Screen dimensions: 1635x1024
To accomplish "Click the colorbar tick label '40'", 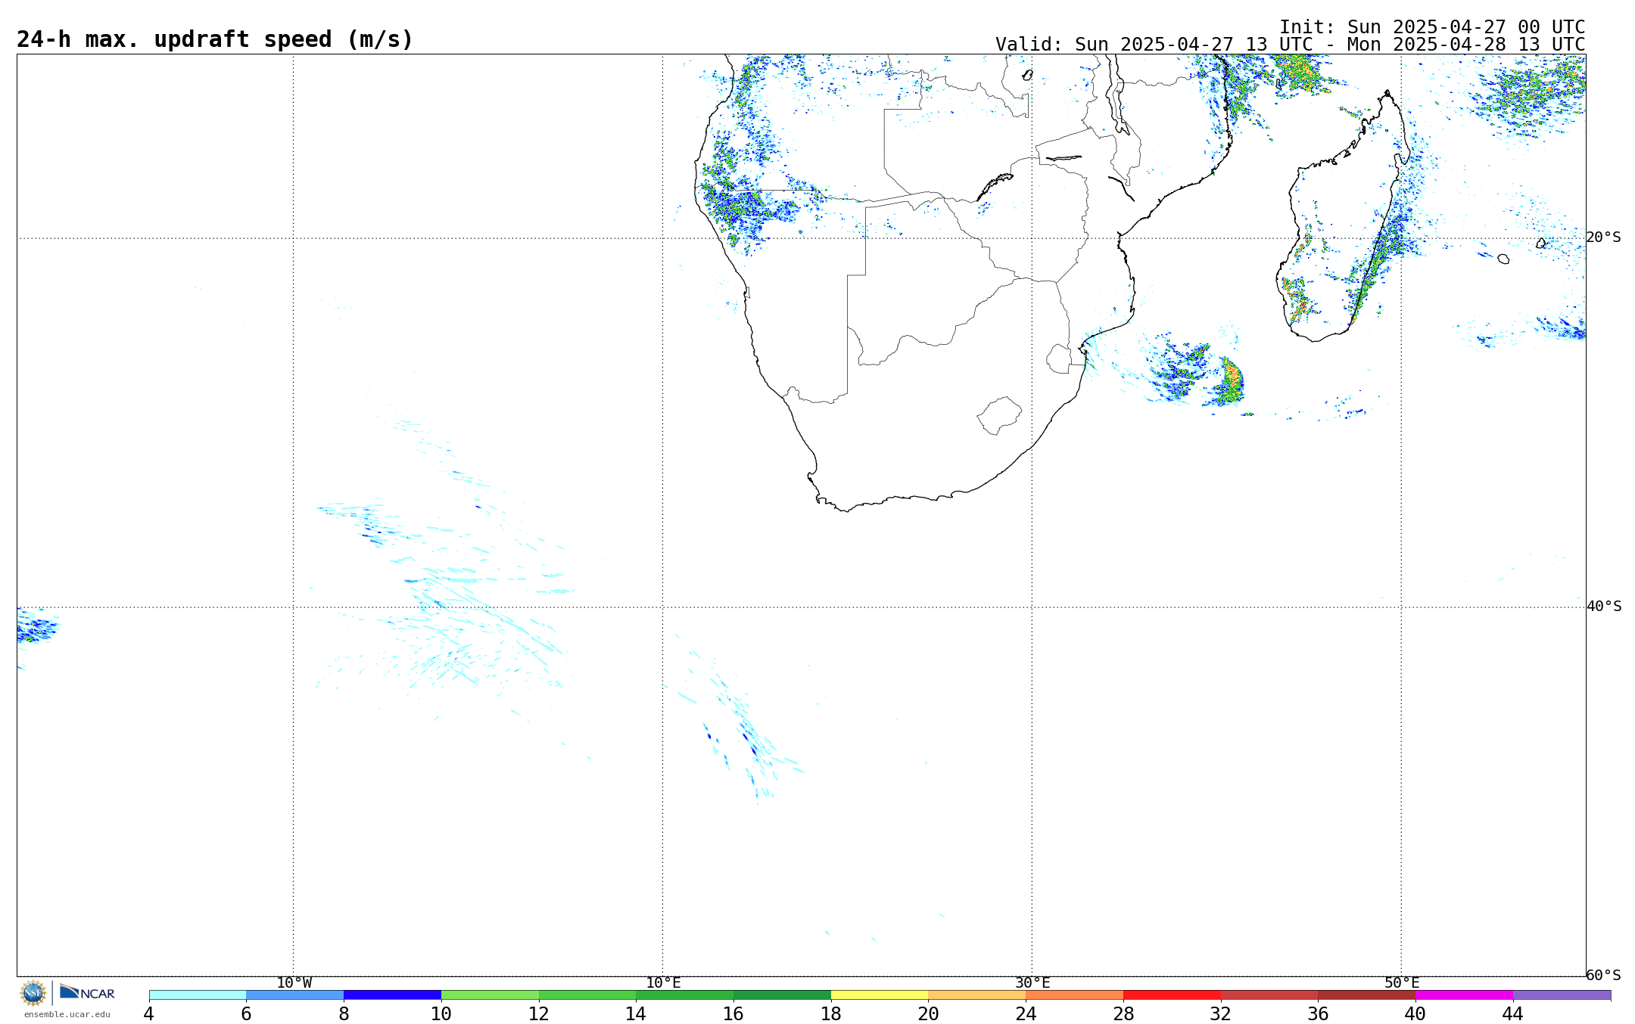I will coord(1415,1014).
